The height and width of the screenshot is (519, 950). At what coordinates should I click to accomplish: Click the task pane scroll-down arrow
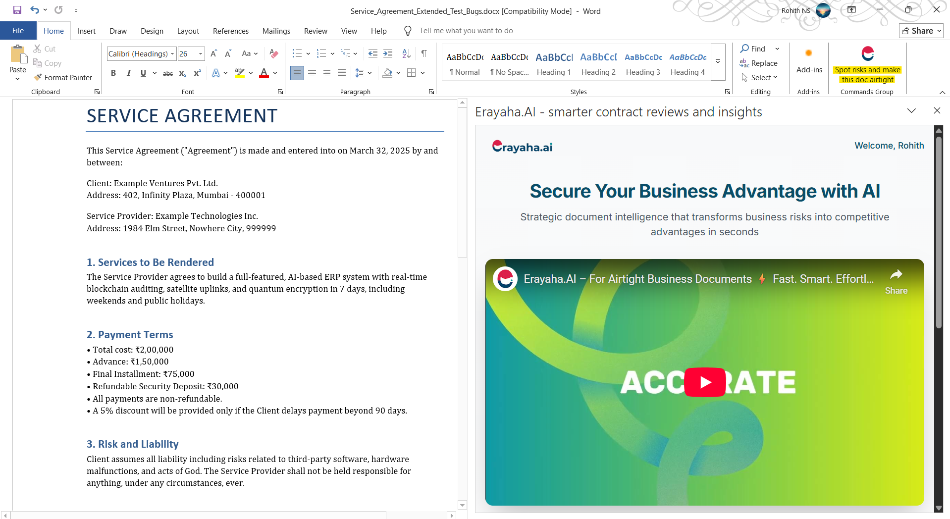[938, 508]
